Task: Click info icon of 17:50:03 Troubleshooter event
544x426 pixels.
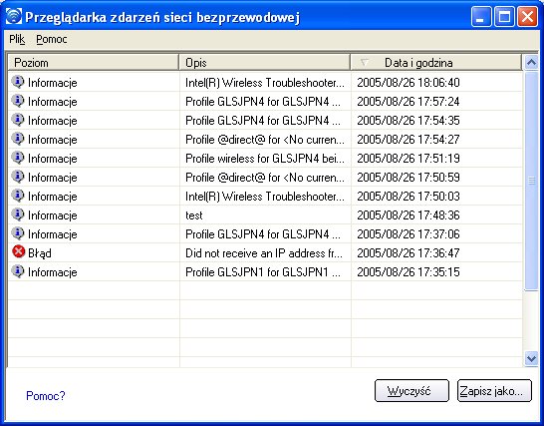Action: [x=18, y=196]
